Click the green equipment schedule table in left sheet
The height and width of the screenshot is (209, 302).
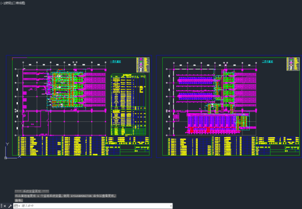128,104
